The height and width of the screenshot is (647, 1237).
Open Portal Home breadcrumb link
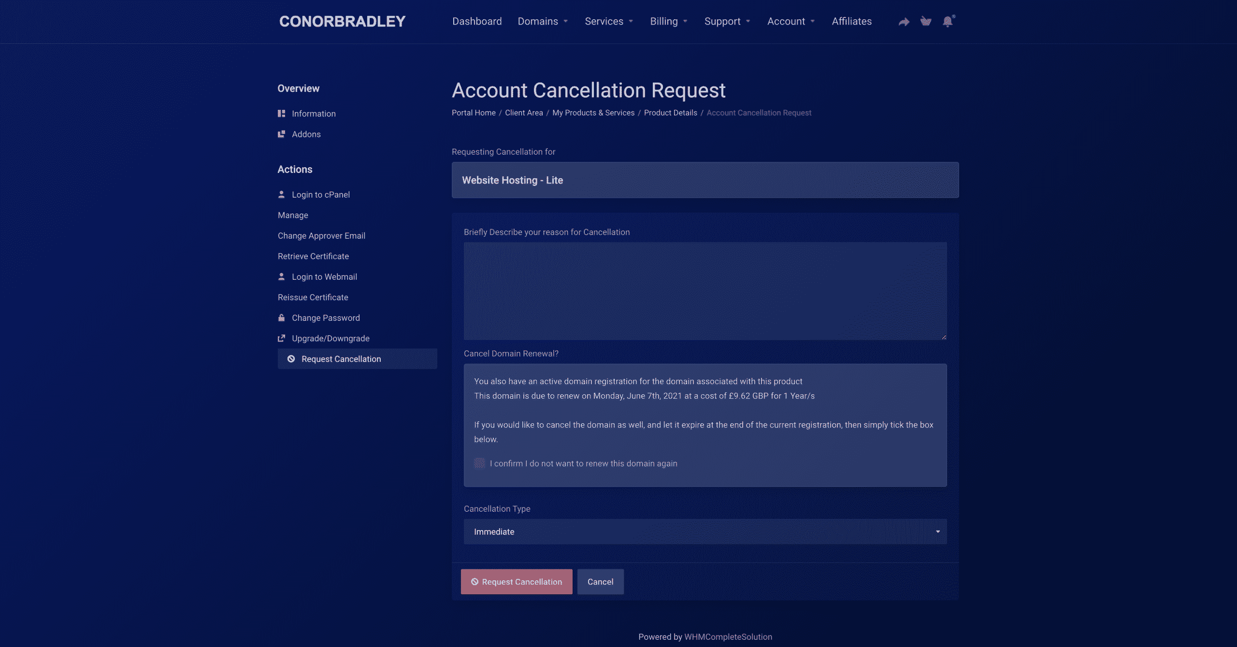coord(474,113)
